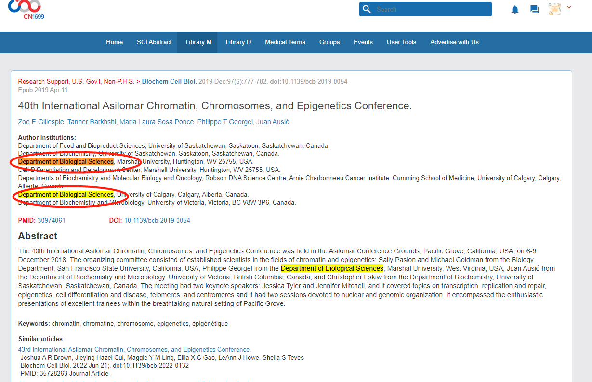Navigate to the Groups page

[x=329, y=42]
